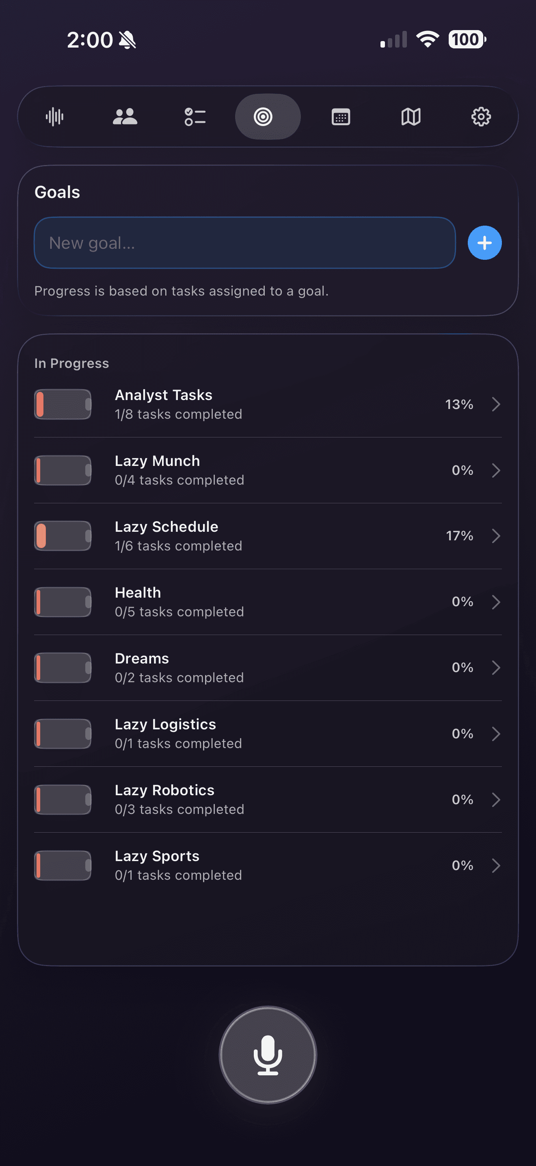Focus the New goal text field
The height and width of the screenshot is (1166, 536).
244,243
